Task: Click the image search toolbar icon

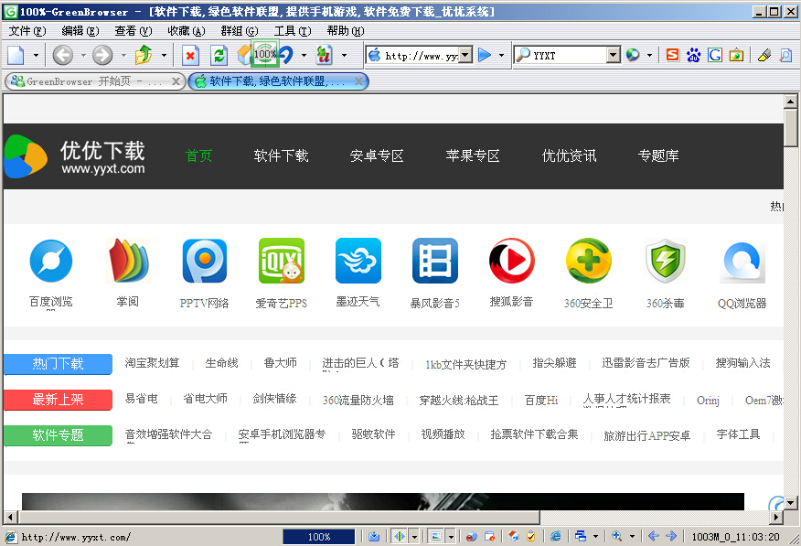Action: click(736, 55)
